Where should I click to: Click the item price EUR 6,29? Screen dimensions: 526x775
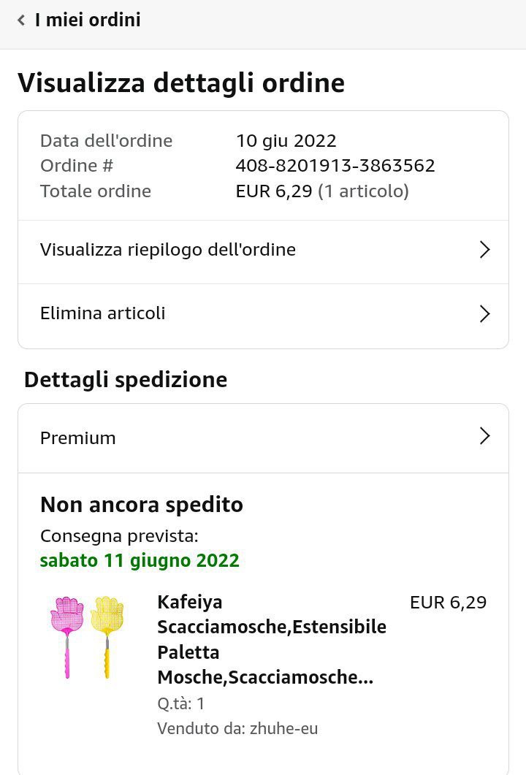(x=448, y=603)
